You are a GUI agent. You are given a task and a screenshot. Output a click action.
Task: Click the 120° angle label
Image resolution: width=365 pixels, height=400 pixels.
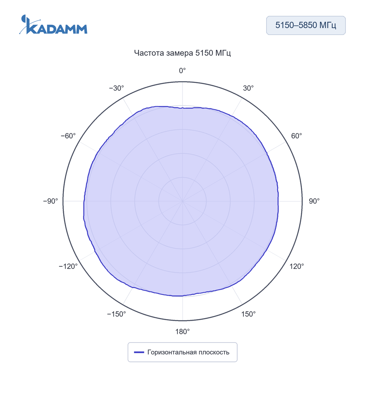(297, 266)
